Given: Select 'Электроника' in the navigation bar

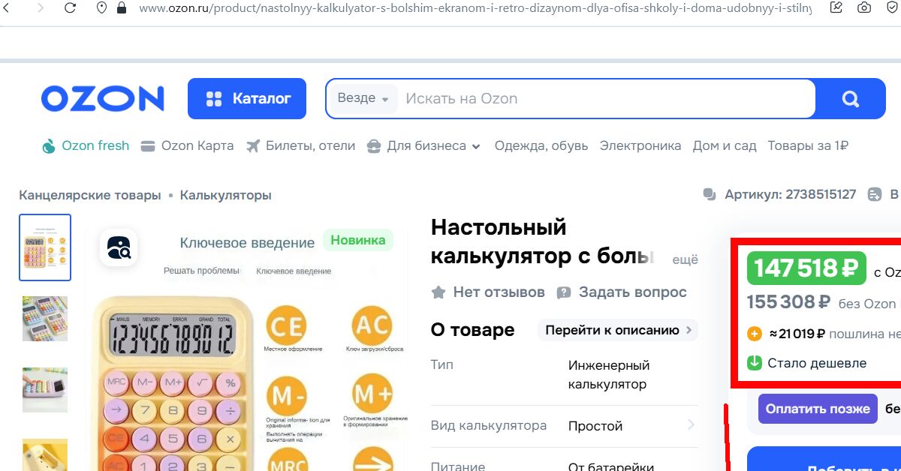Looking at the screenshot, I should tap(641, 145).
